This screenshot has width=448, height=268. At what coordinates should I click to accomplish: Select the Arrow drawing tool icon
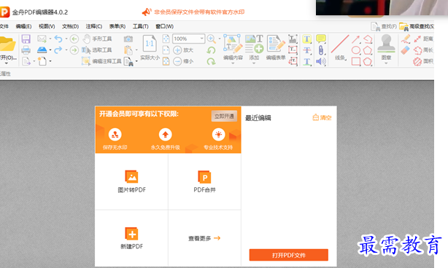(x=356, y=39)
